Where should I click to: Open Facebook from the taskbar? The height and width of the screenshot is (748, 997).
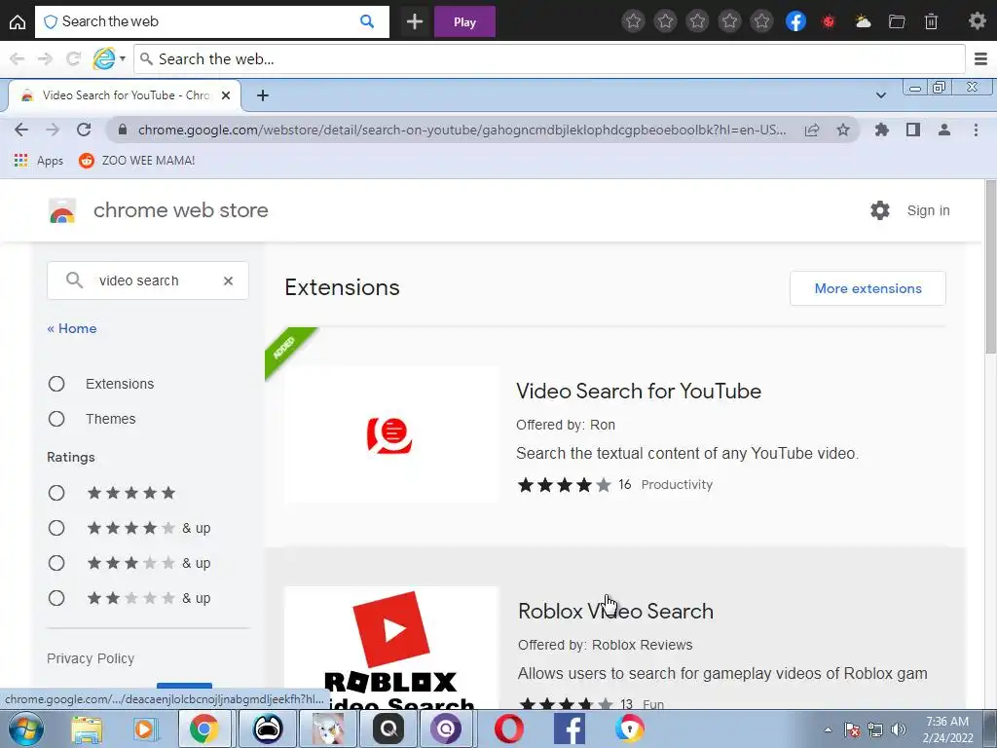click(570, 729)
